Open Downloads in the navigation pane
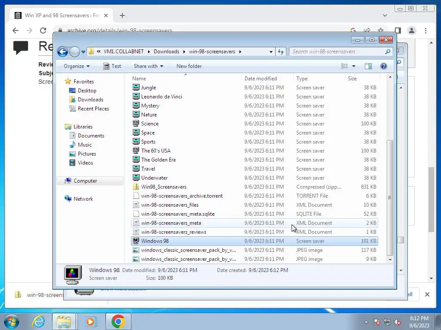This screenshot has width=441, height=330. [x=90, y=100]
